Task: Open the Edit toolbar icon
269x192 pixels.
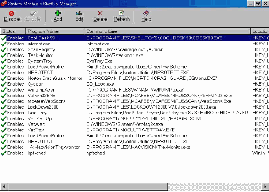Action: coord(79,13)
